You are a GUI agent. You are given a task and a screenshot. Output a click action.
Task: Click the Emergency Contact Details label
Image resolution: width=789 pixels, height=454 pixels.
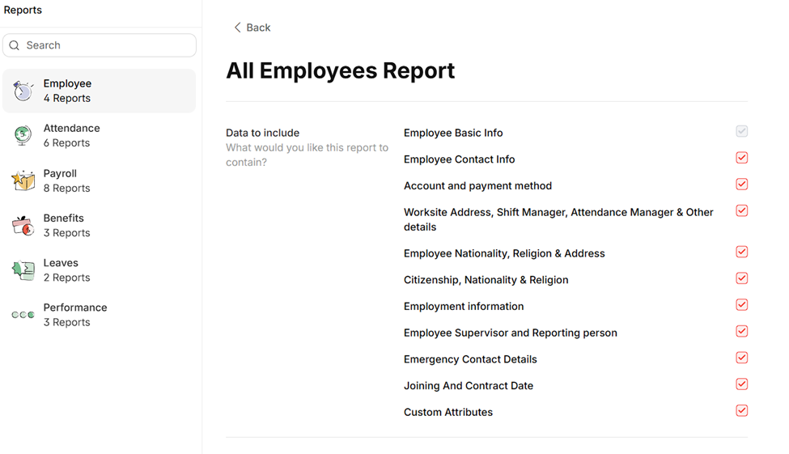[470, 359]
